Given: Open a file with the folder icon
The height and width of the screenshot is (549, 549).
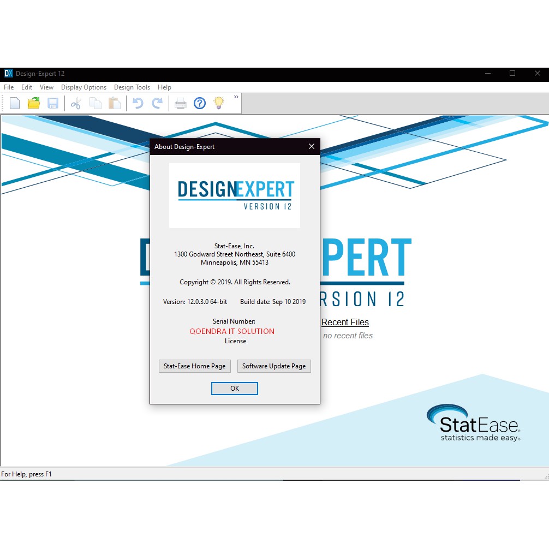Looking at the screenshot, I should (x=34, y=103).
